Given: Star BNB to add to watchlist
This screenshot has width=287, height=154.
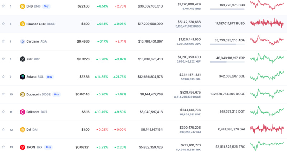Looking at the screenshot, I should (3, 6).
